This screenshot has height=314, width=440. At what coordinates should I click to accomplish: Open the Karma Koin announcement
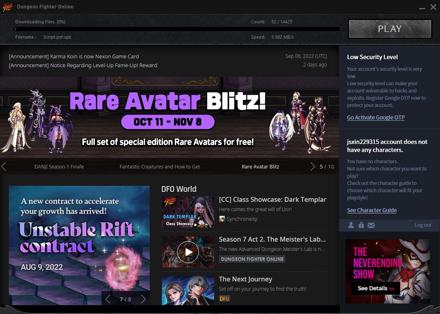[x=74, y=56]
